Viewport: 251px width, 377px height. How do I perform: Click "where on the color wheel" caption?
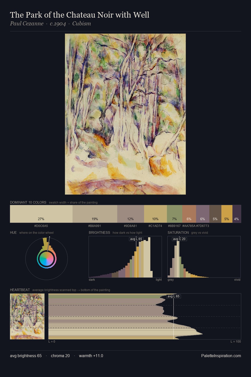[36, 233]
